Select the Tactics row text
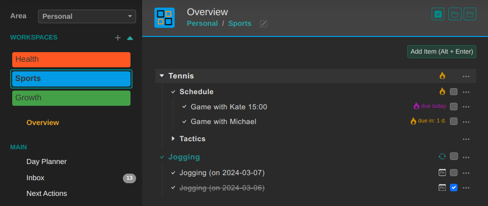The width and height of the screenshot is (488, 206). (192, 139)
